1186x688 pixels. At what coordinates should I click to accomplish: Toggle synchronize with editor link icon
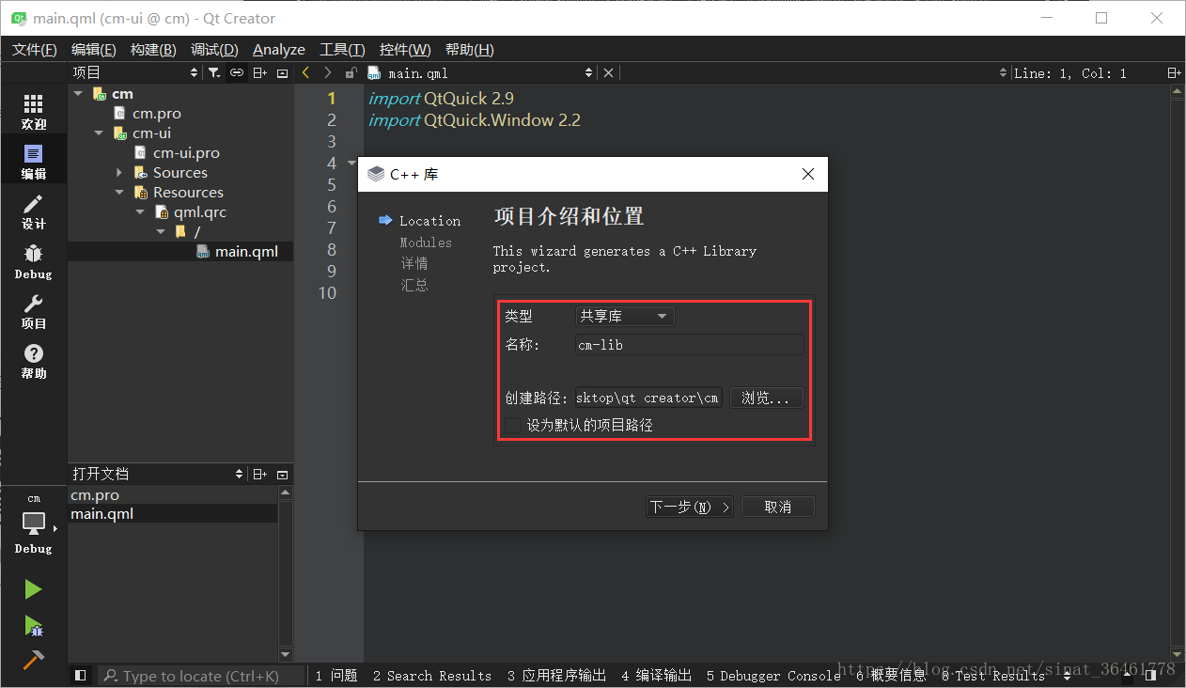pyautogui.click(x=237, y=72)
